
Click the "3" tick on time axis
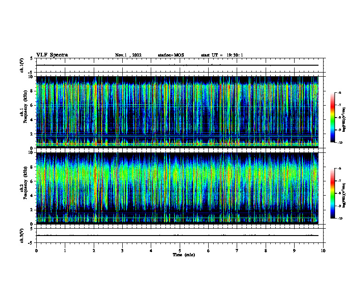(122, 251)
